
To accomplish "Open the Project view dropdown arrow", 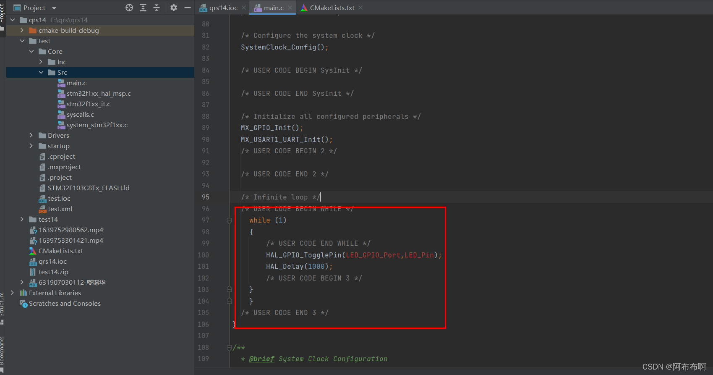I will click(54, 8).
